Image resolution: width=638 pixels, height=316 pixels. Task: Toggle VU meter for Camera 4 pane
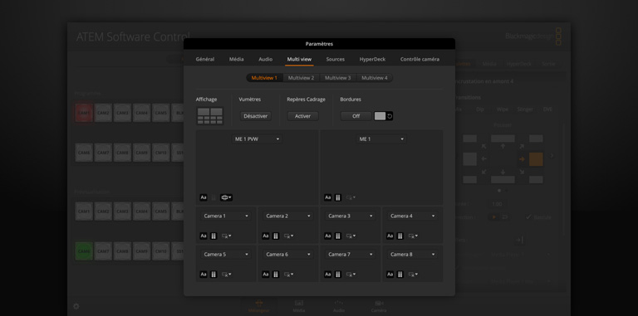400,236
